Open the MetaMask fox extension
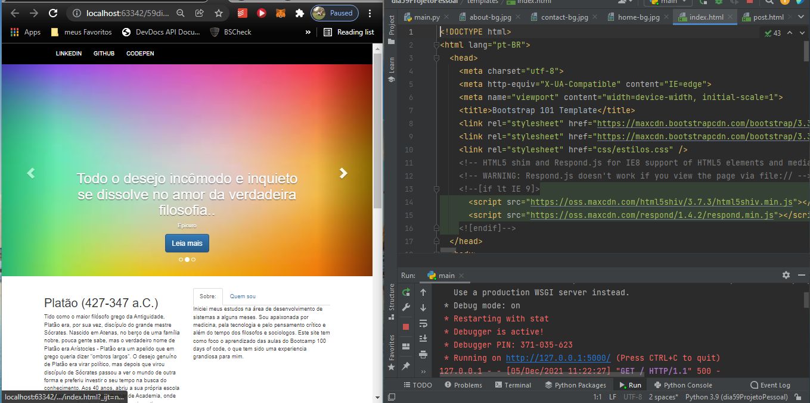Image resolution: width=810 pixels, height=403 pixels. tap(280, 13)
